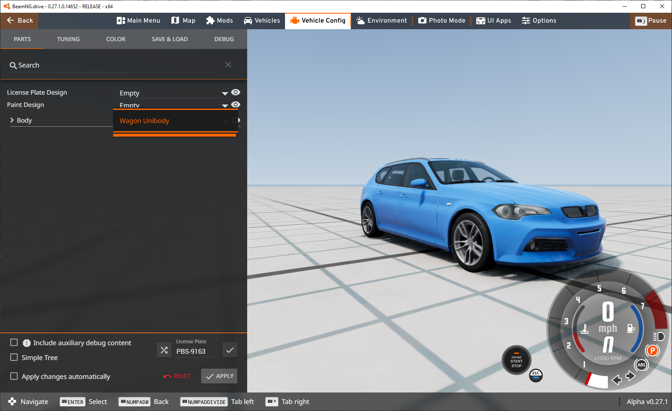Open the Vehicles menu

pyautogui.click(x=262, y=21)
